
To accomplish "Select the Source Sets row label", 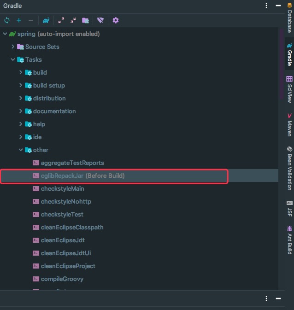I will (x=42, y=47).
